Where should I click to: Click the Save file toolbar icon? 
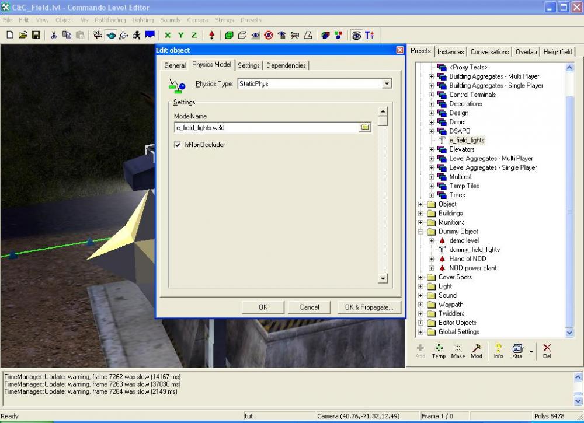click(x=36, y=35)
